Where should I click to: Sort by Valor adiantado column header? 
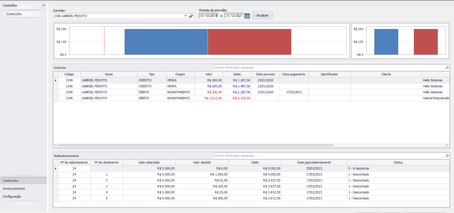[149, 162]
